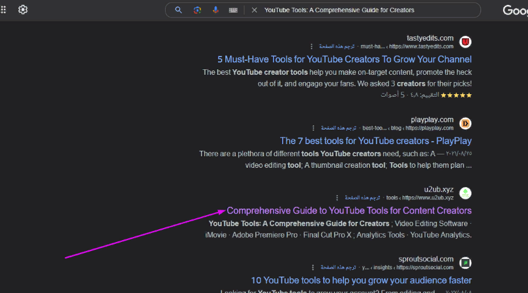Go to Google home via logo
Viewport: 528px width, 293px height.
click(515, 10)
